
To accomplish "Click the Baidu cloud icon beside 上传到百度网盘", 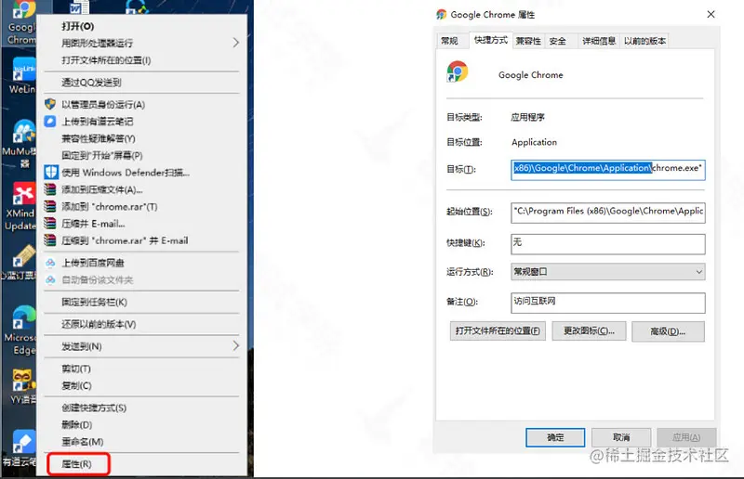I will (50, 263).
